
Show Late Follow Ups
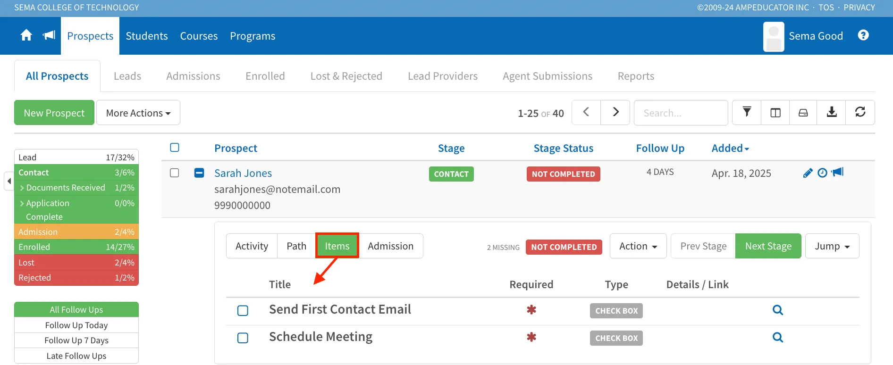pos(76,356)
